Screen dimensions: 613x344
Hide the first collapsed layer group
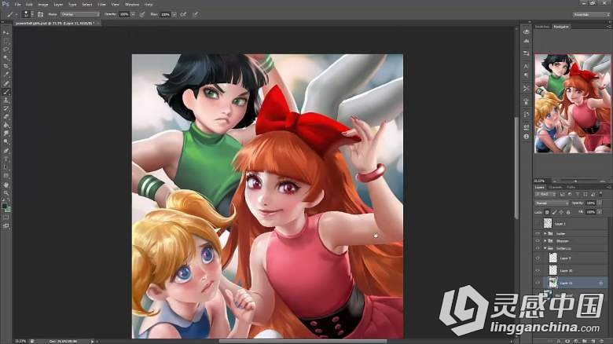coord(538,233)
